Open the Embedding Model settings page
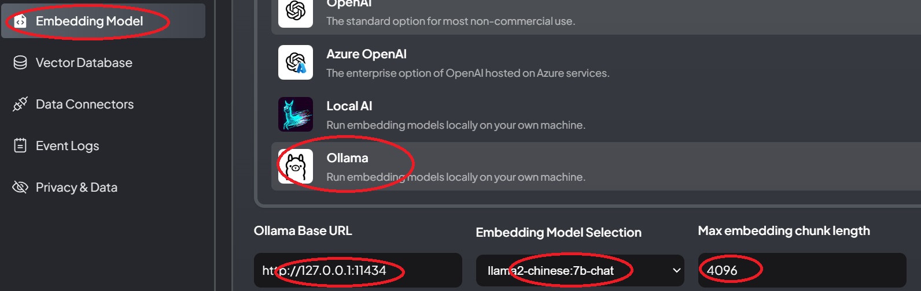Viewport: 921px width, 291px height. tap(89, 21)
